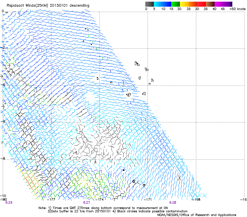
Task: Select the red 30-35 knots color segment
Action: point(202,4)
